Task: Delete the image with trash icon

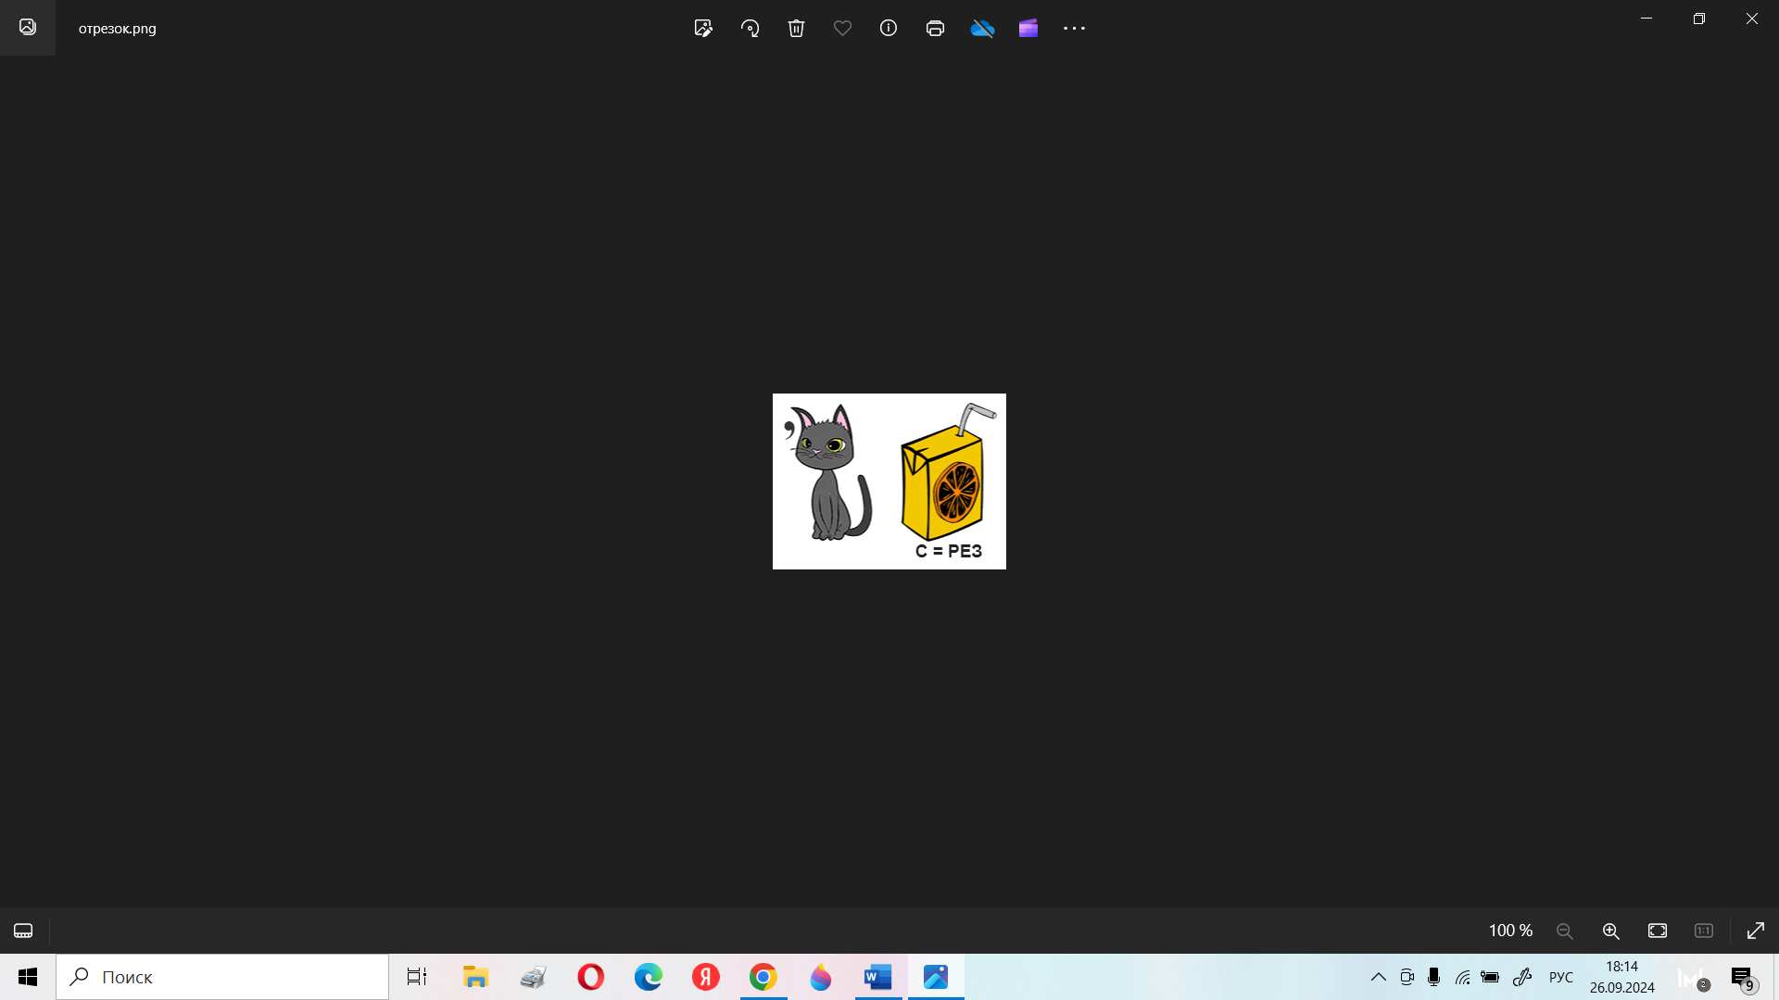Action: click(x=796, y=28)
